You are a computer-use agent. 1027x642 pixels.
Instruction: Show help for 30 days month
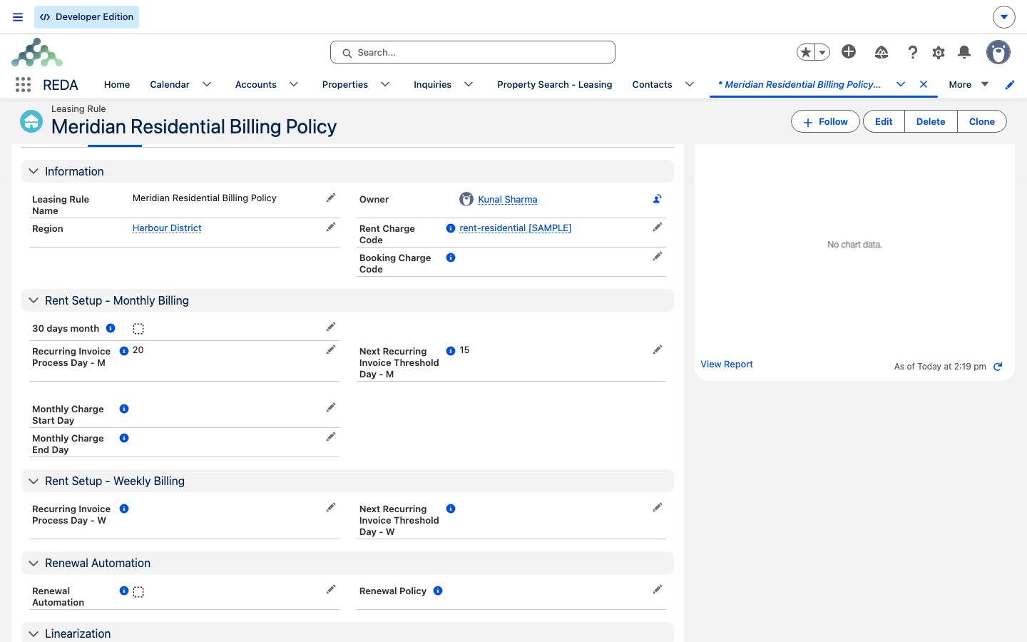[x=111, y=328]
